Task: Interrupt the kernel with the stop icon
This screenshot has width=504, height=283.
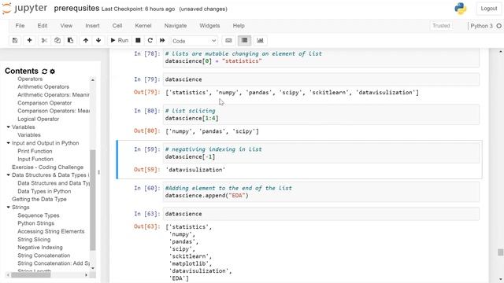Action: coord(138,40)
